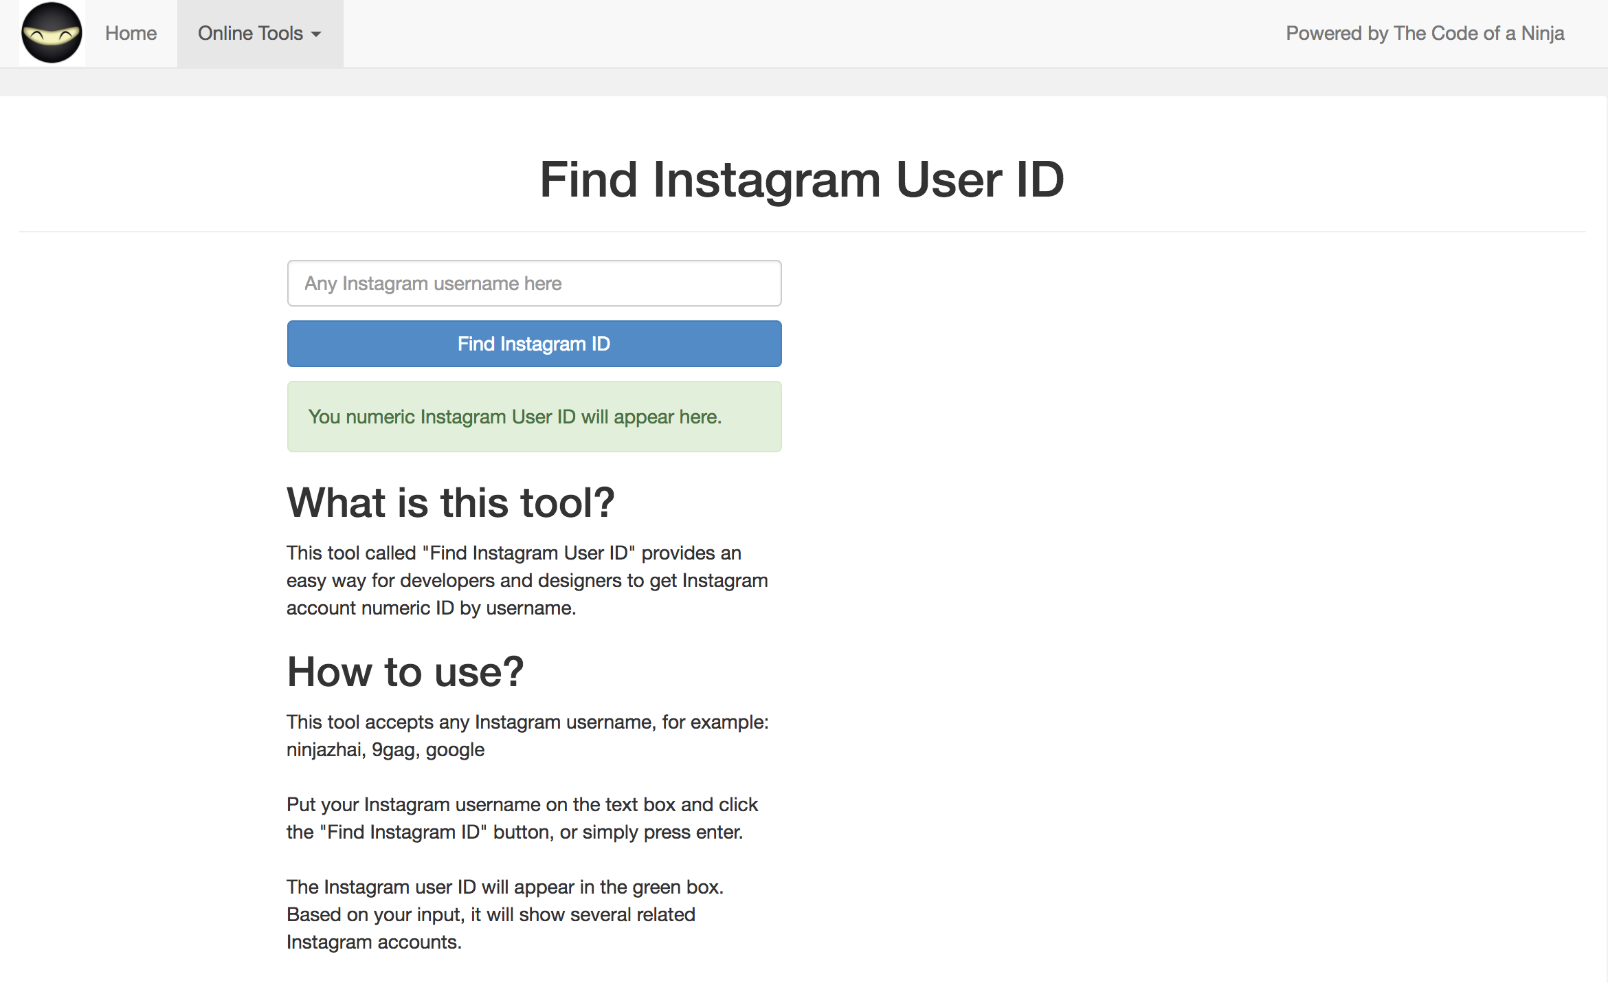Screen dimensions: 1608x983
Task: Click the How to use? heading
Action: (405, 672)
